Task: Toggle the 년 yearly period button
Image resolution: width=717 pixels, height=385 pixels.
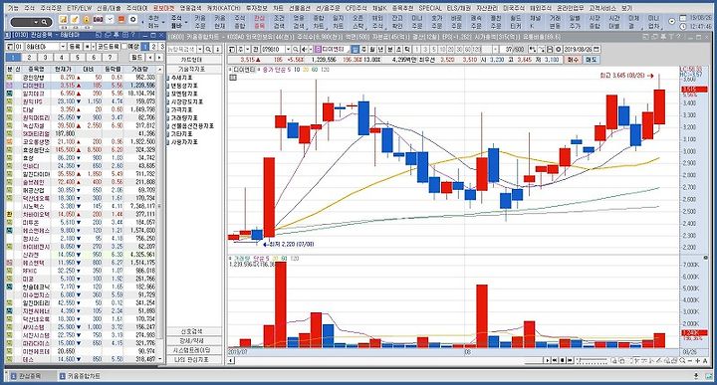Action: click(380, 50)
